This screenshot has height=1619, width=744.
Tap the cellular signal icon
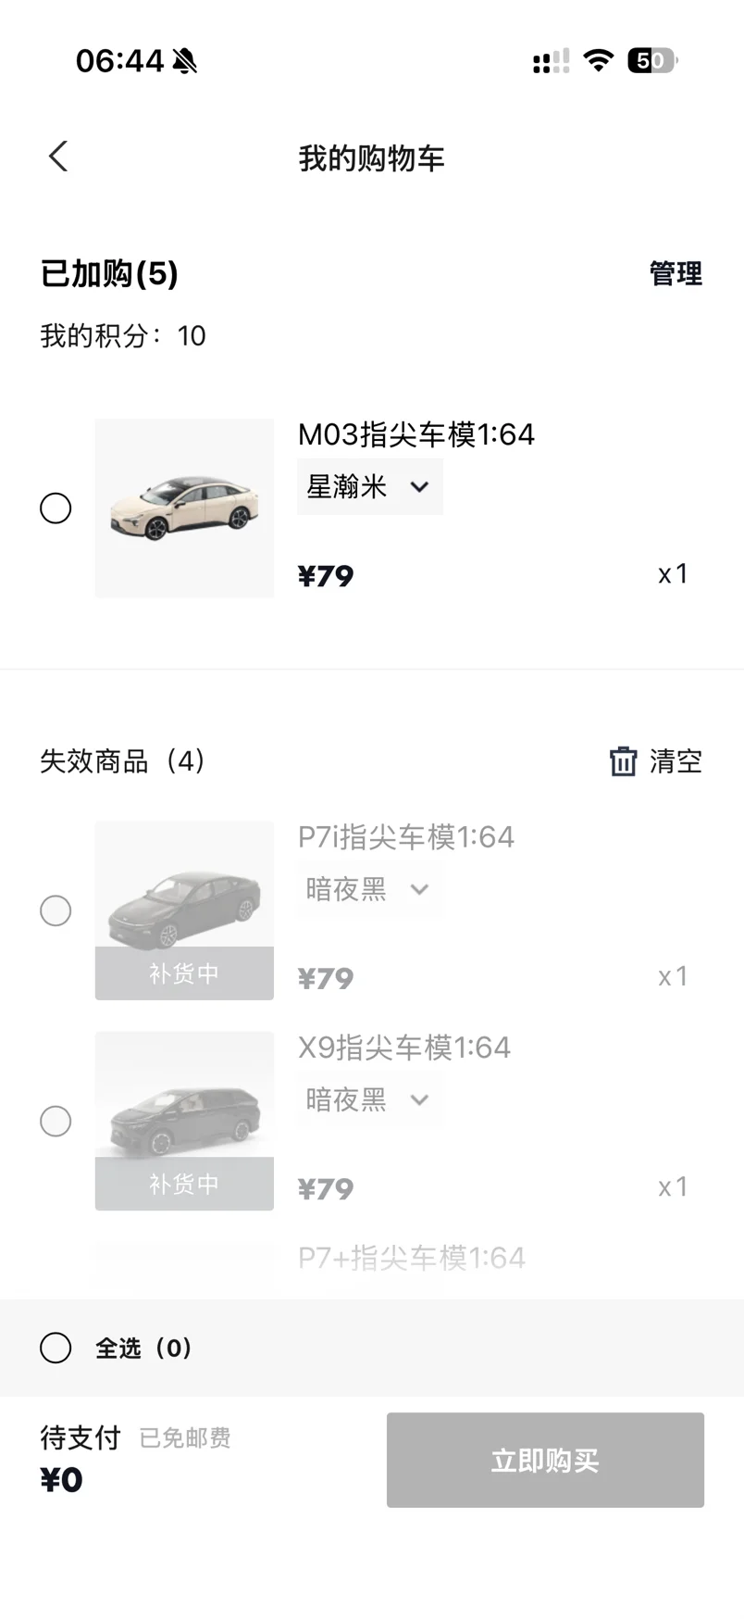tap(551, 61)
